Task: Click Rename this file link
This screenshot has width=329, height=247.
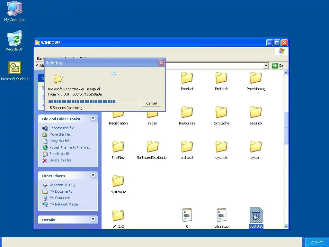Action: pyautogui.click(x=62, y=128)
